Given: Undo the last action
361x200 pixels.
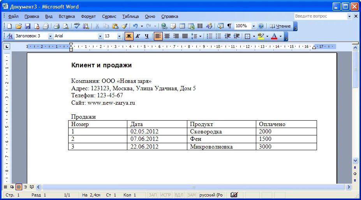Looking at the screenshot, I should [x=136, y=26].
